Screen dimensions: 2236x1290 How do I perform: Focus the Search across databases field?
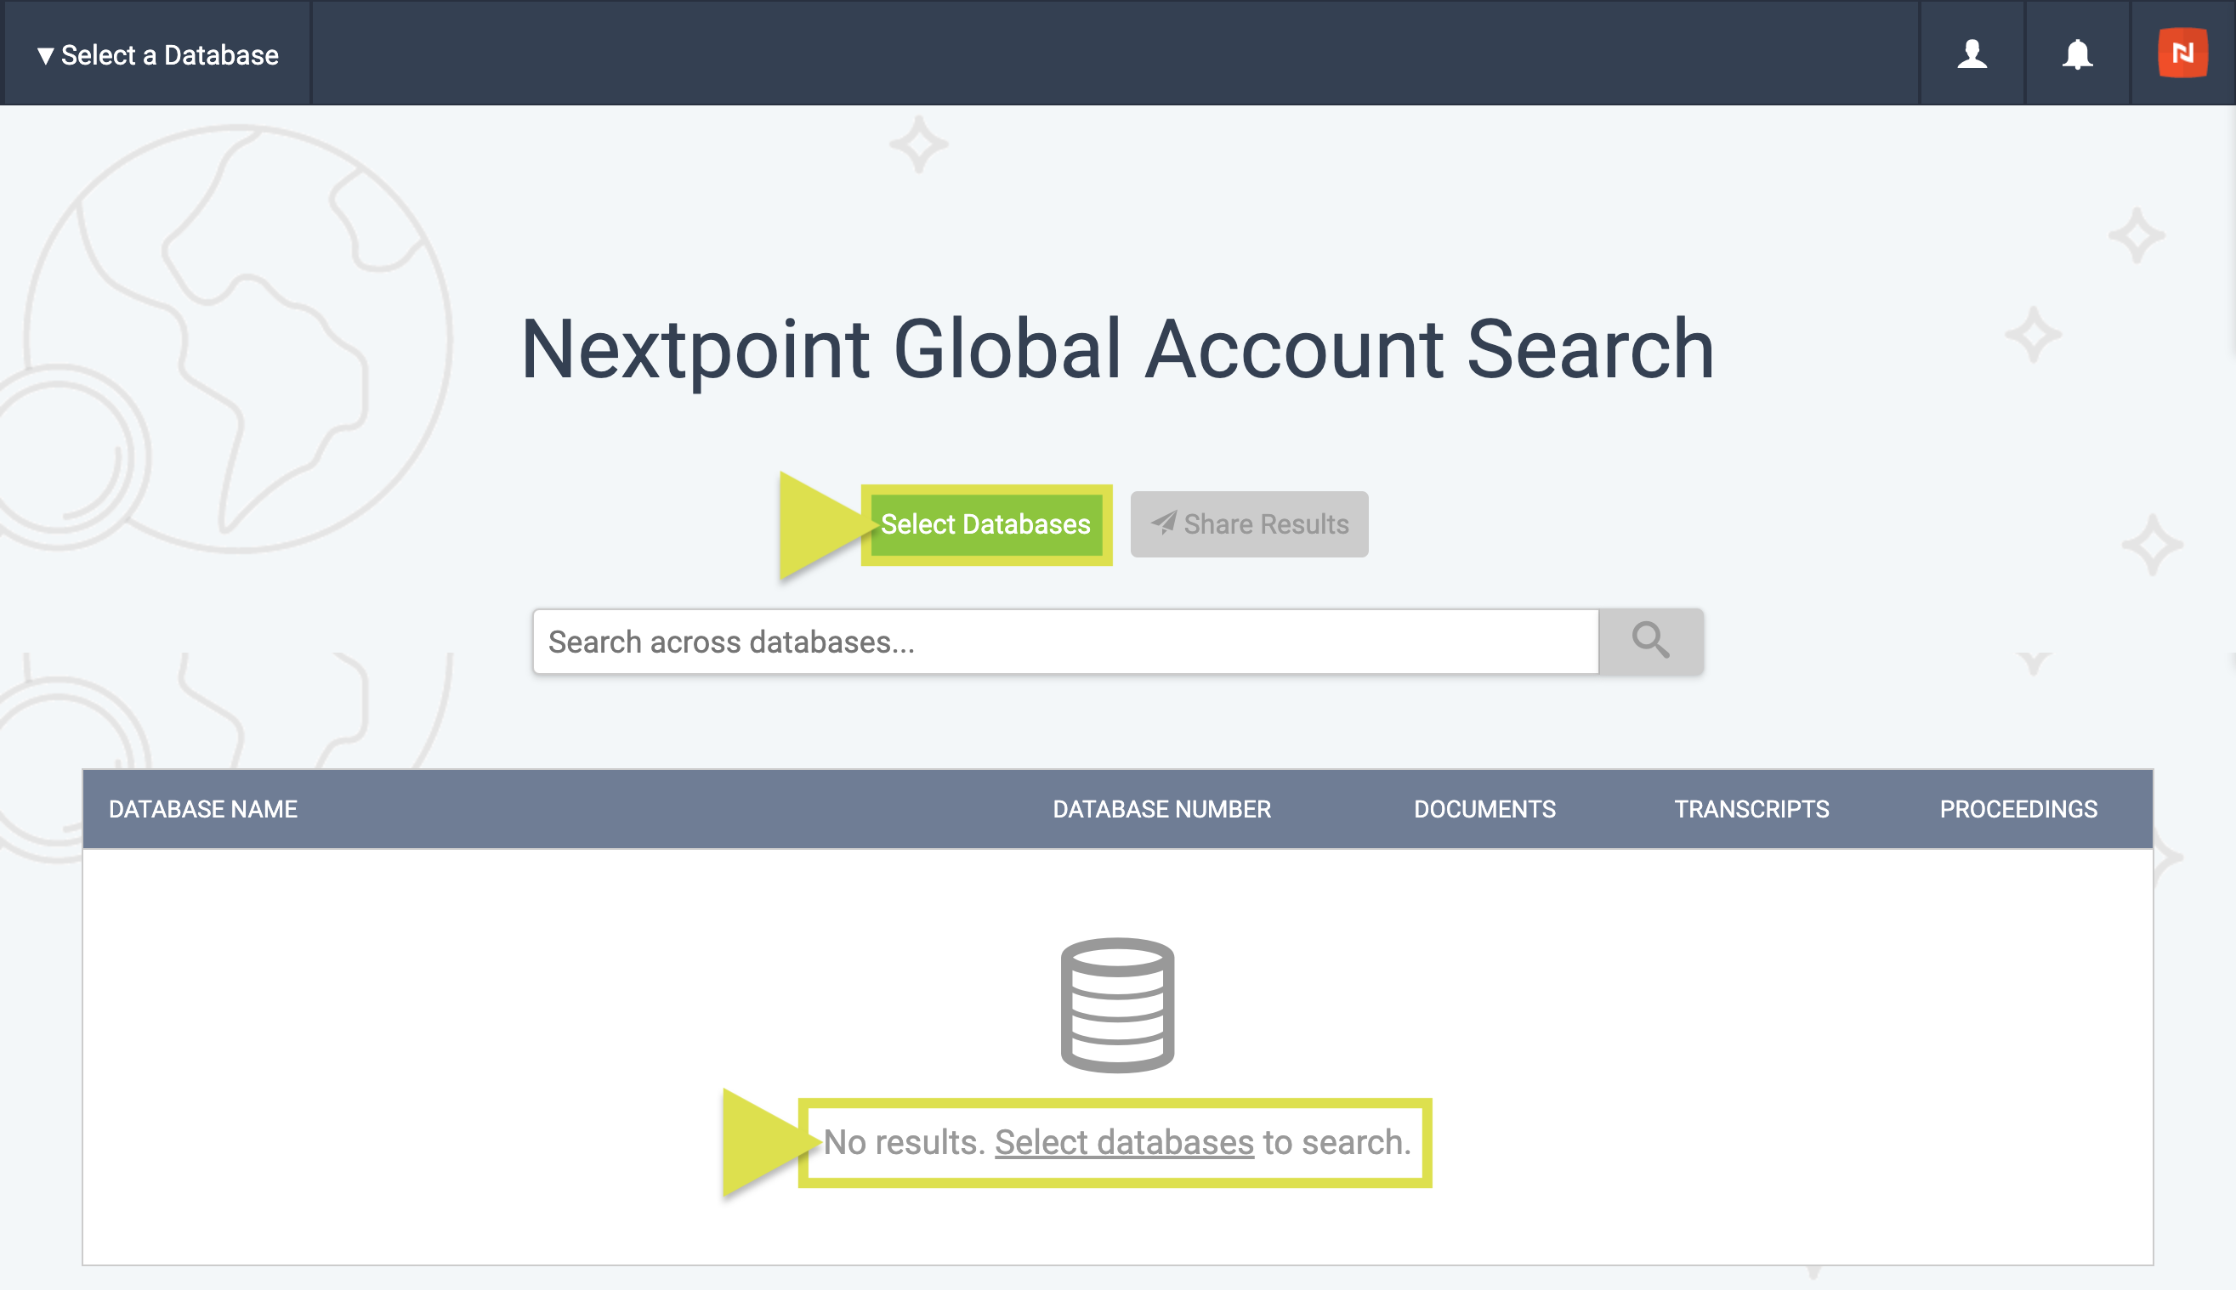click(x=1065, y=642)
